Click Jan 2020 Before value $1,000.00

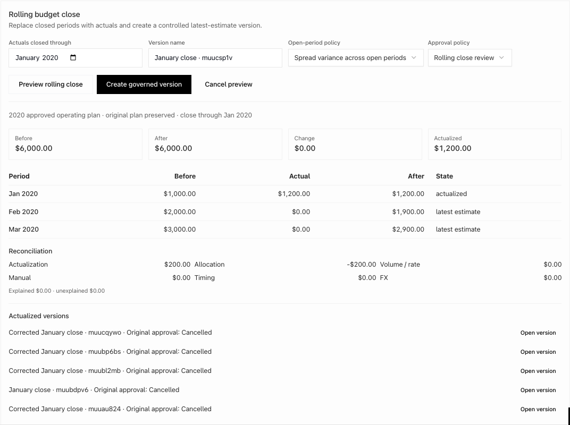[180, 194]
